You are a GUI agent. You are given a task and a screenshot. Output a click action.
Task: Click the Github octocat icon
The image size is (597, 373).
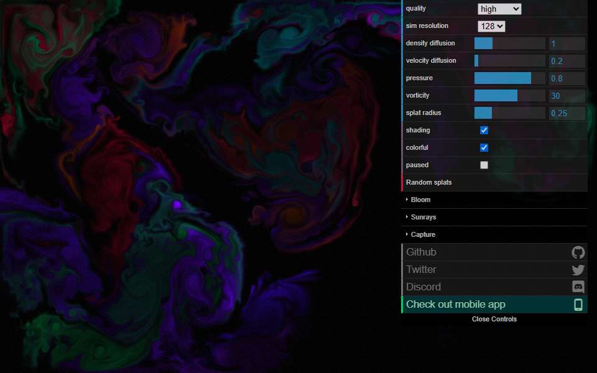coord(578,252)
